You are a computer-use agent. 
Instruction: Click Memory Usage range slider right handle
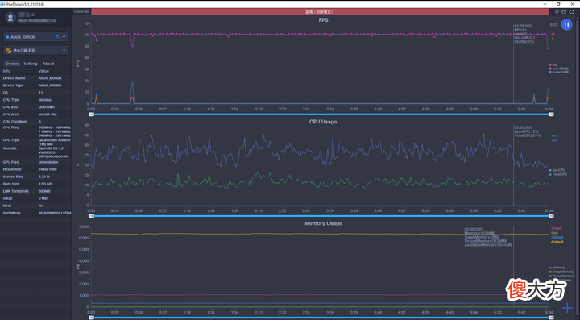pos(551,318)
